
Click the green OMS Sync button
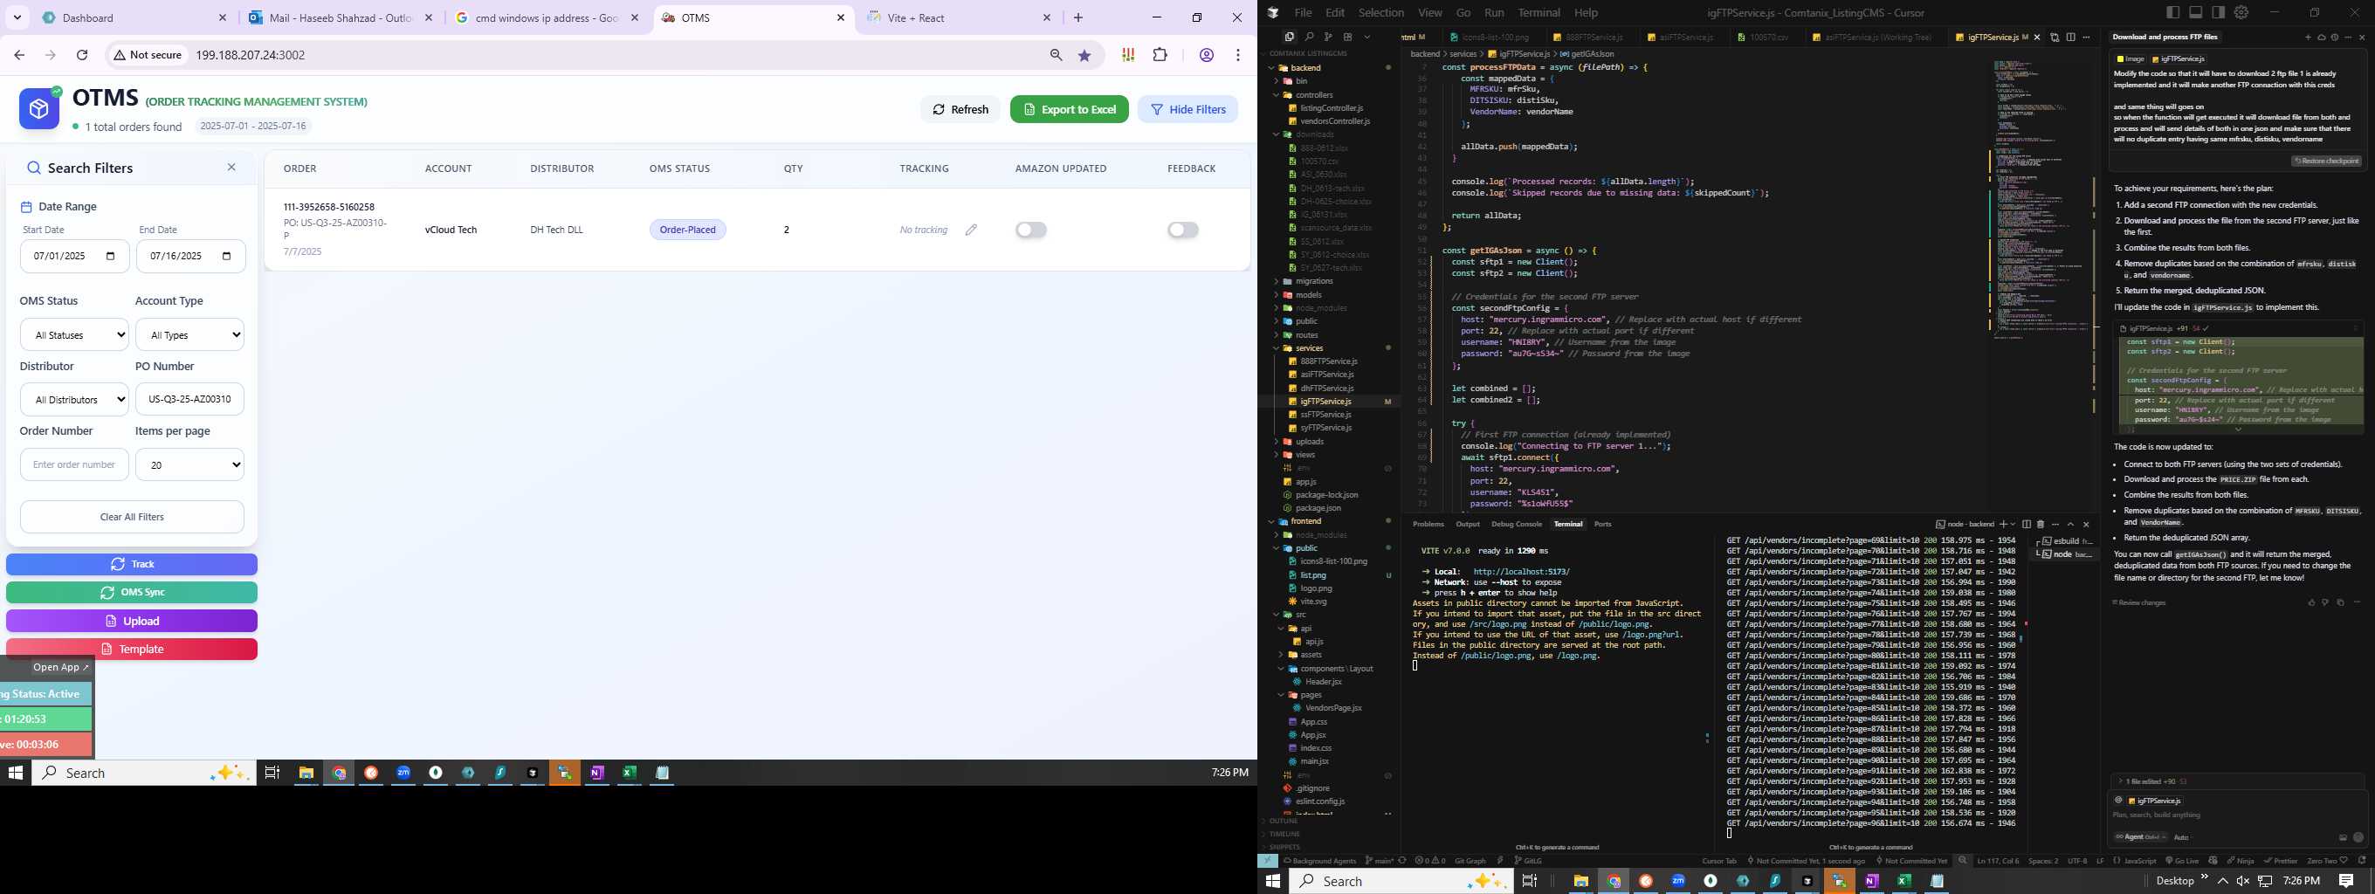(132, 593)
